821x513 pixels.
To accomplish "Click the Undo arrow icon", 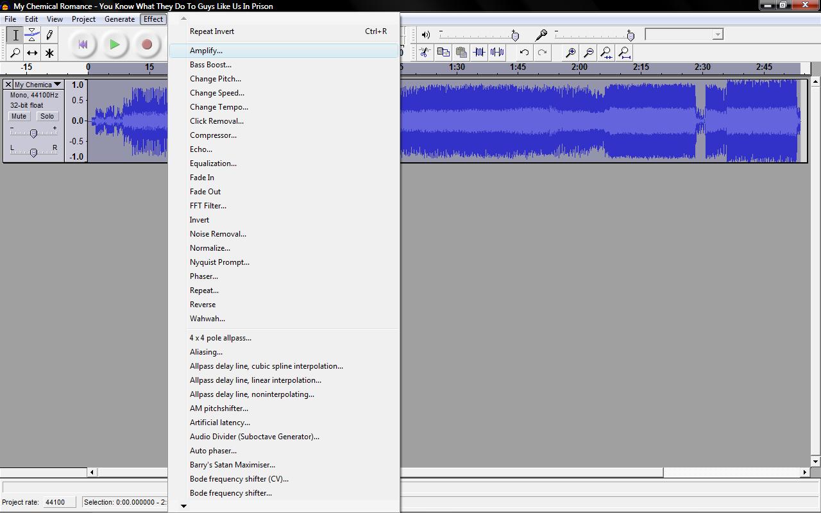I will 524,53.
